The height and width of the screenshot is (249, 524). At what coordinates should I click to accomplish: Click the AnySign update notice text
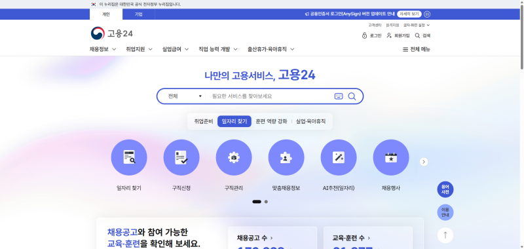352,14
